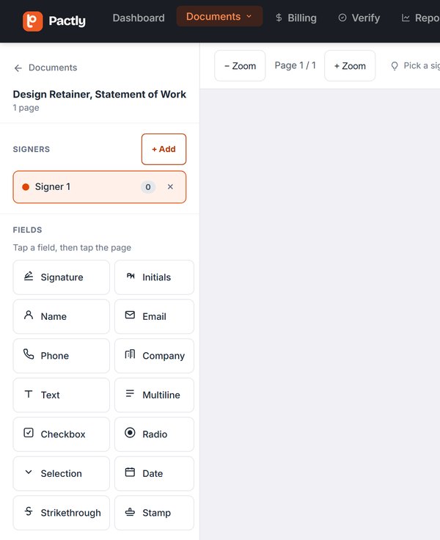This screenshot has width=440, height=540.
Task: Click the back arrow beside Documents
Action: [18, 67]
